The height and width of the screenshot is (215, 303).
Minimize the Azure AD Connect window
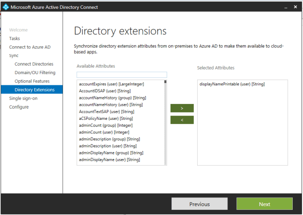(x=286, y=7)
